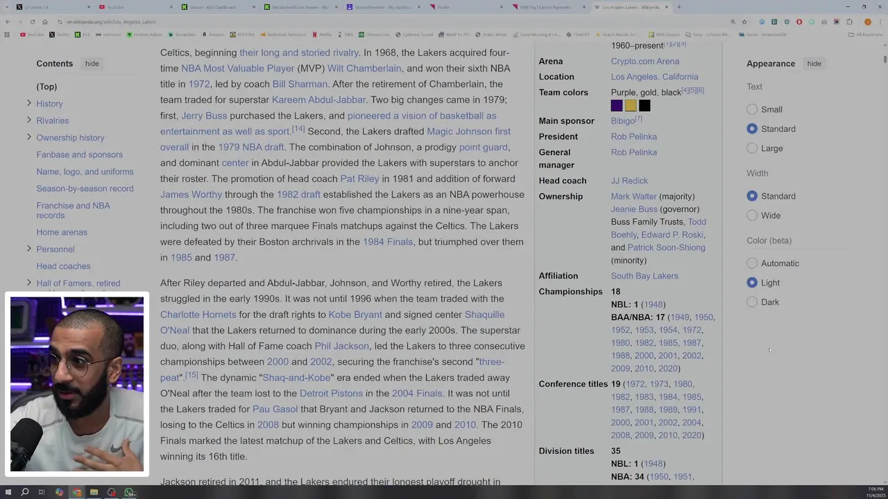Select Standard text size

752,129
